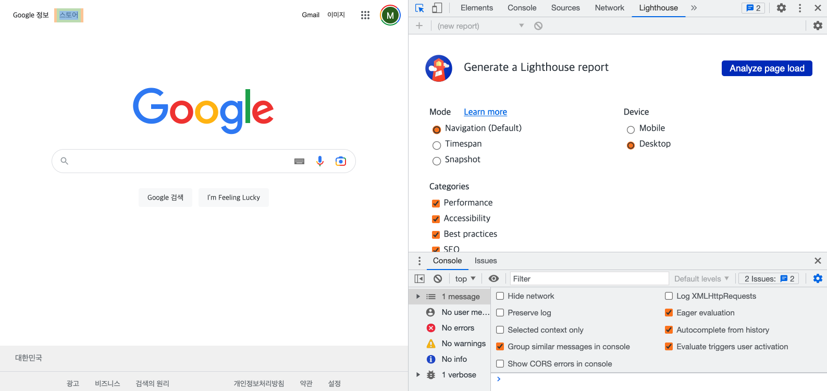This screenshot has width=827, height=391.
Task: Disable Eager evaluation checkbox
Action: (669, 313)
